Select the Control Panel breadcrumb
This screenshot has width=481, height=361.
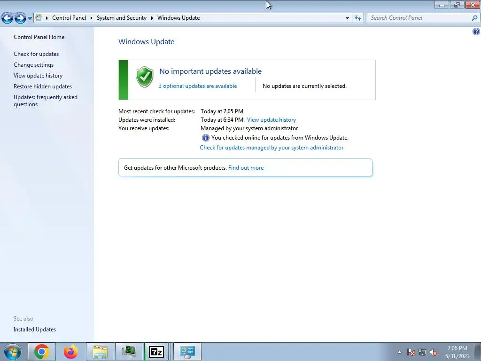[x=69, y=18]
